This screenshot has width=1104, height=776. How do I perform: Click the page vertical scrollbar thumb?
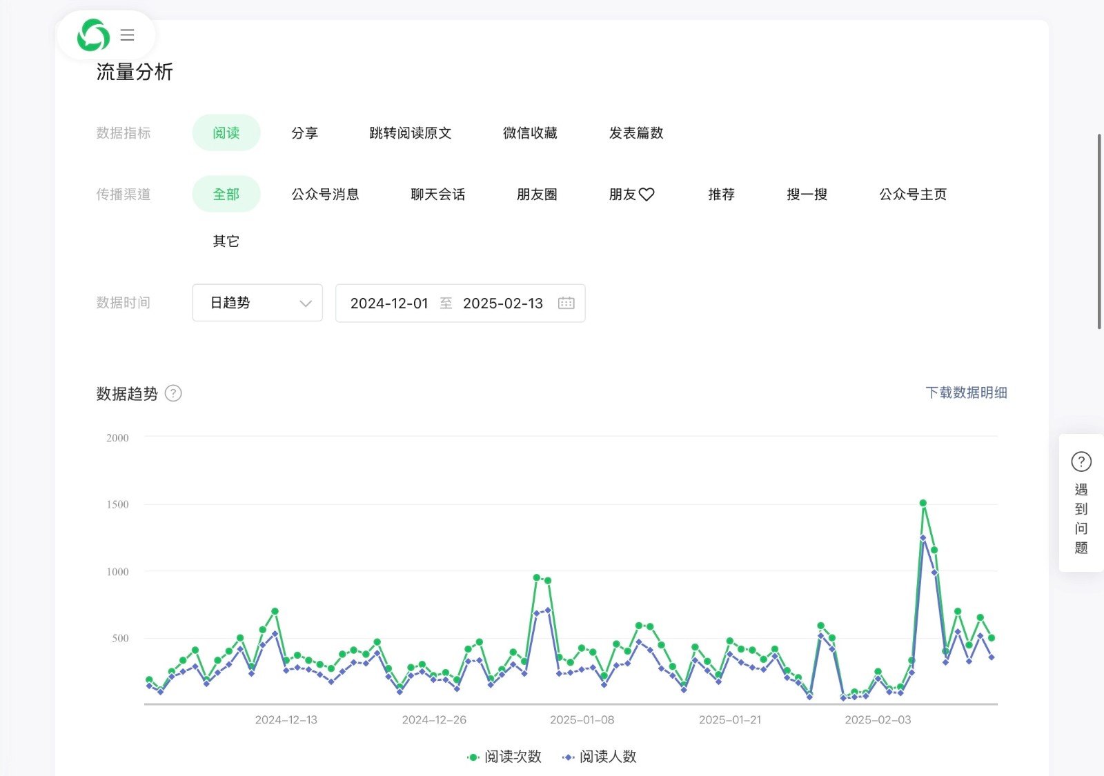pyautogui.click(x=1099, y=231)
